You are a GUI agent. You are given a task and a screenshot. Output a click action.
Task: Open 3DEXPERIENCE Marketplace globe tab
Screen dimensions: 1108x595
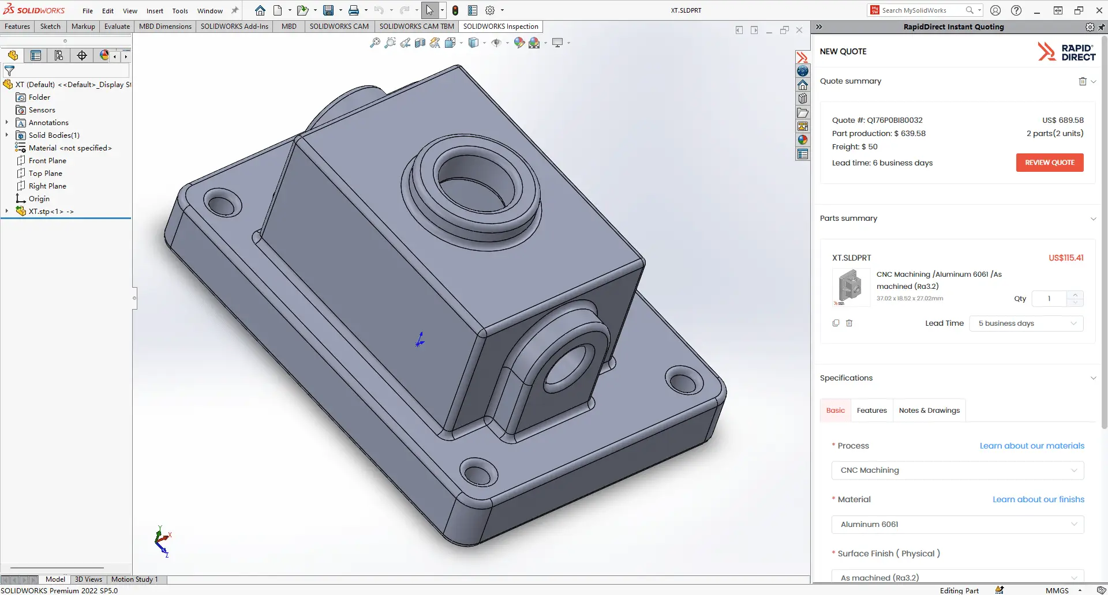coord(803,71)
